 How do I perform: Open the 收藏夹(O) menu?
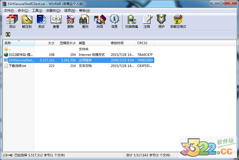(x=53, y=10)
